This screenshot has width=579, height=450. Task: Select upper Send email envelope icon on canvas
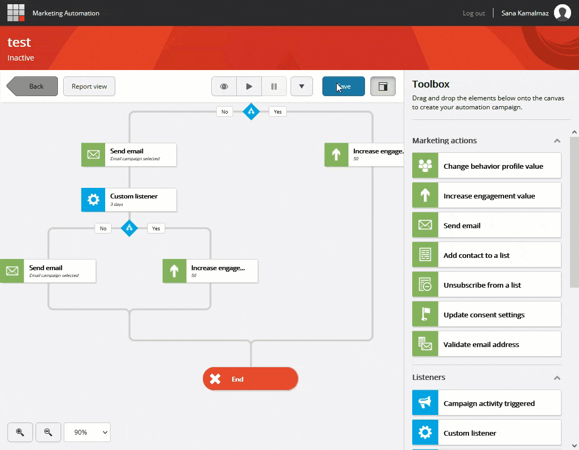click(93, 154)
